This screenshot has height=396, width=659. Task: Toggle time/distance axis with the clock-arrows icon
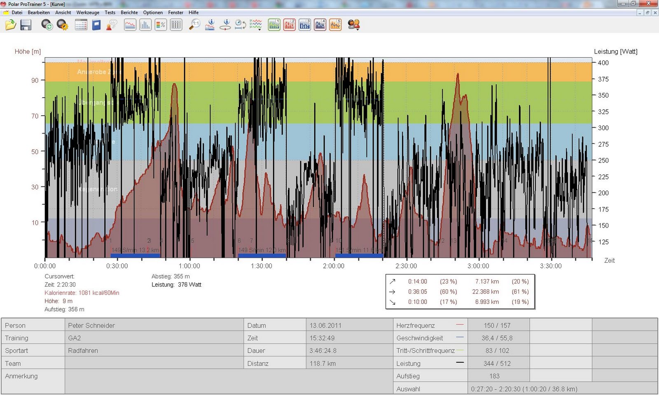tap(241, 25)
